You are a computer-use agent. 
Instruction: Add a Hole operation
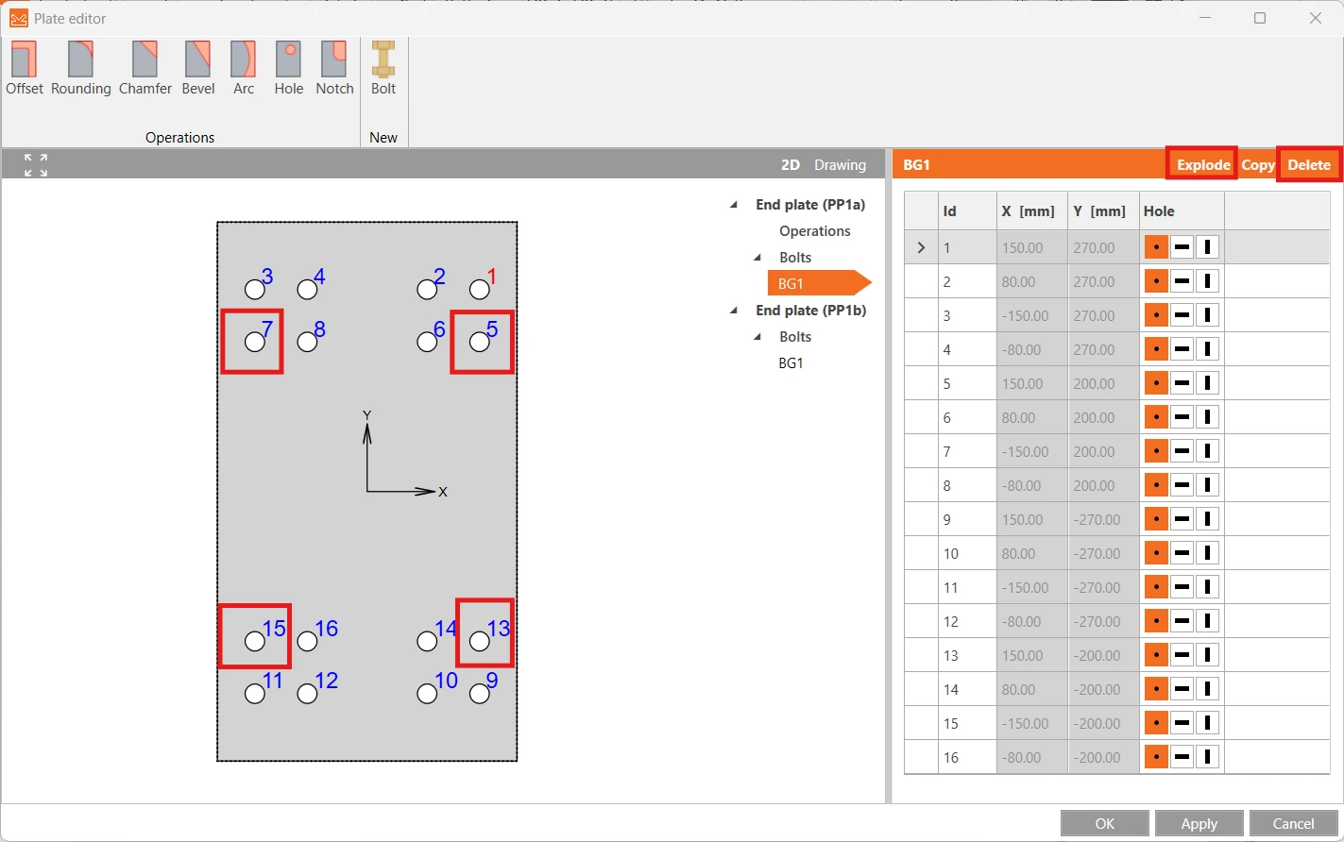pyautogui.click(x=289, y=68)
